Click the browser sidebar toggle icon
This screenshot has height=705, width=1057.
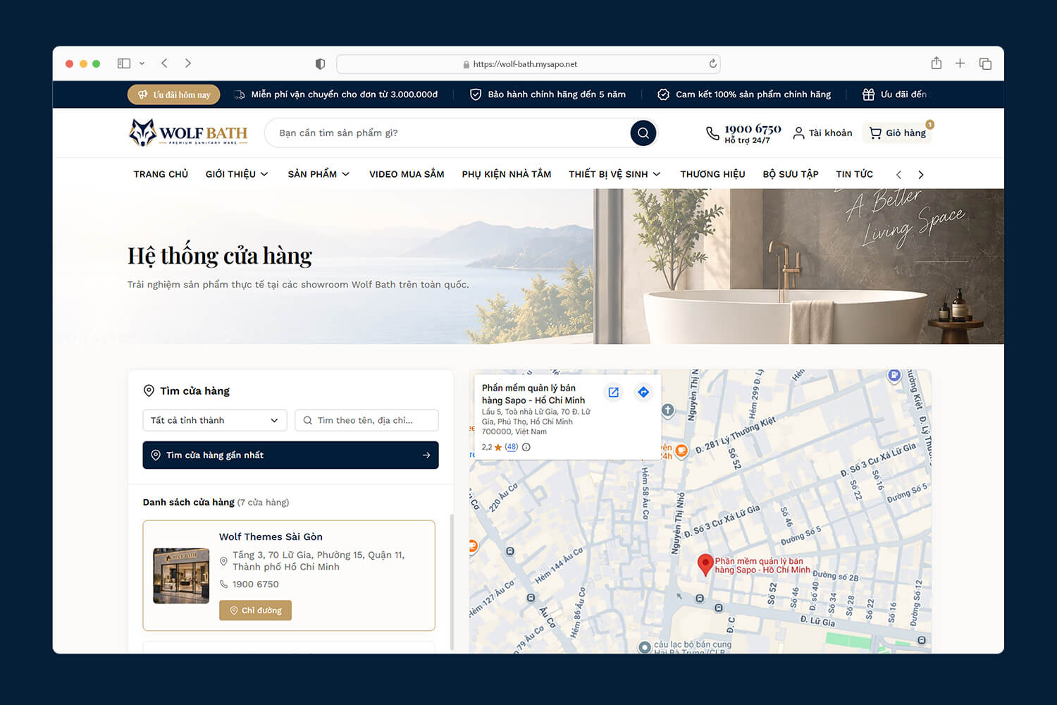(x=124, y=63)
